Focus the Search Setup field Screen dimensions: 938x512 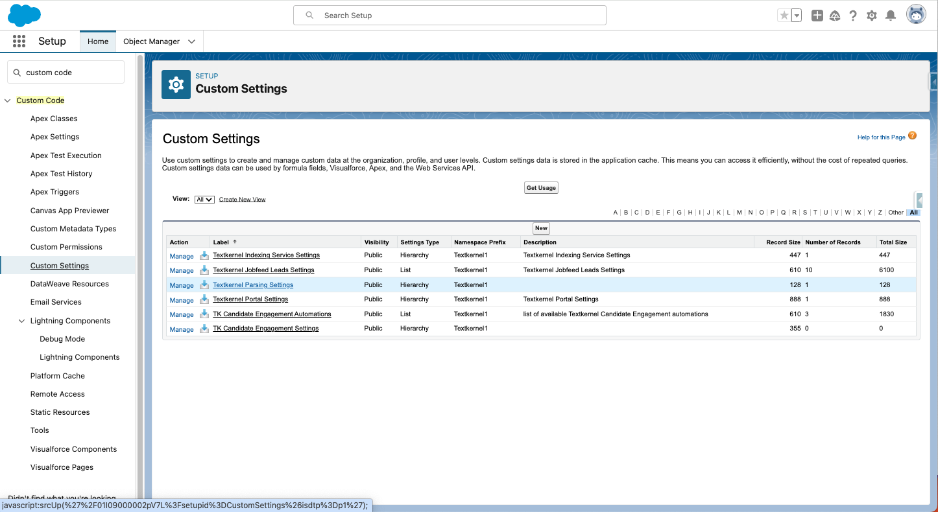point(450,16)
